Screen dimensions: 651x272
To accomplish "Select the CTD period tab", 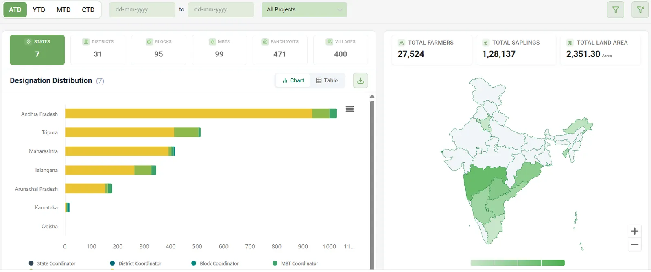I will point(88,10).
